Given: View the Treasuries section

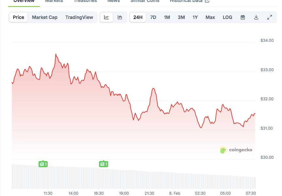Looking at the screenshot, I should click(x=85, y=1).
